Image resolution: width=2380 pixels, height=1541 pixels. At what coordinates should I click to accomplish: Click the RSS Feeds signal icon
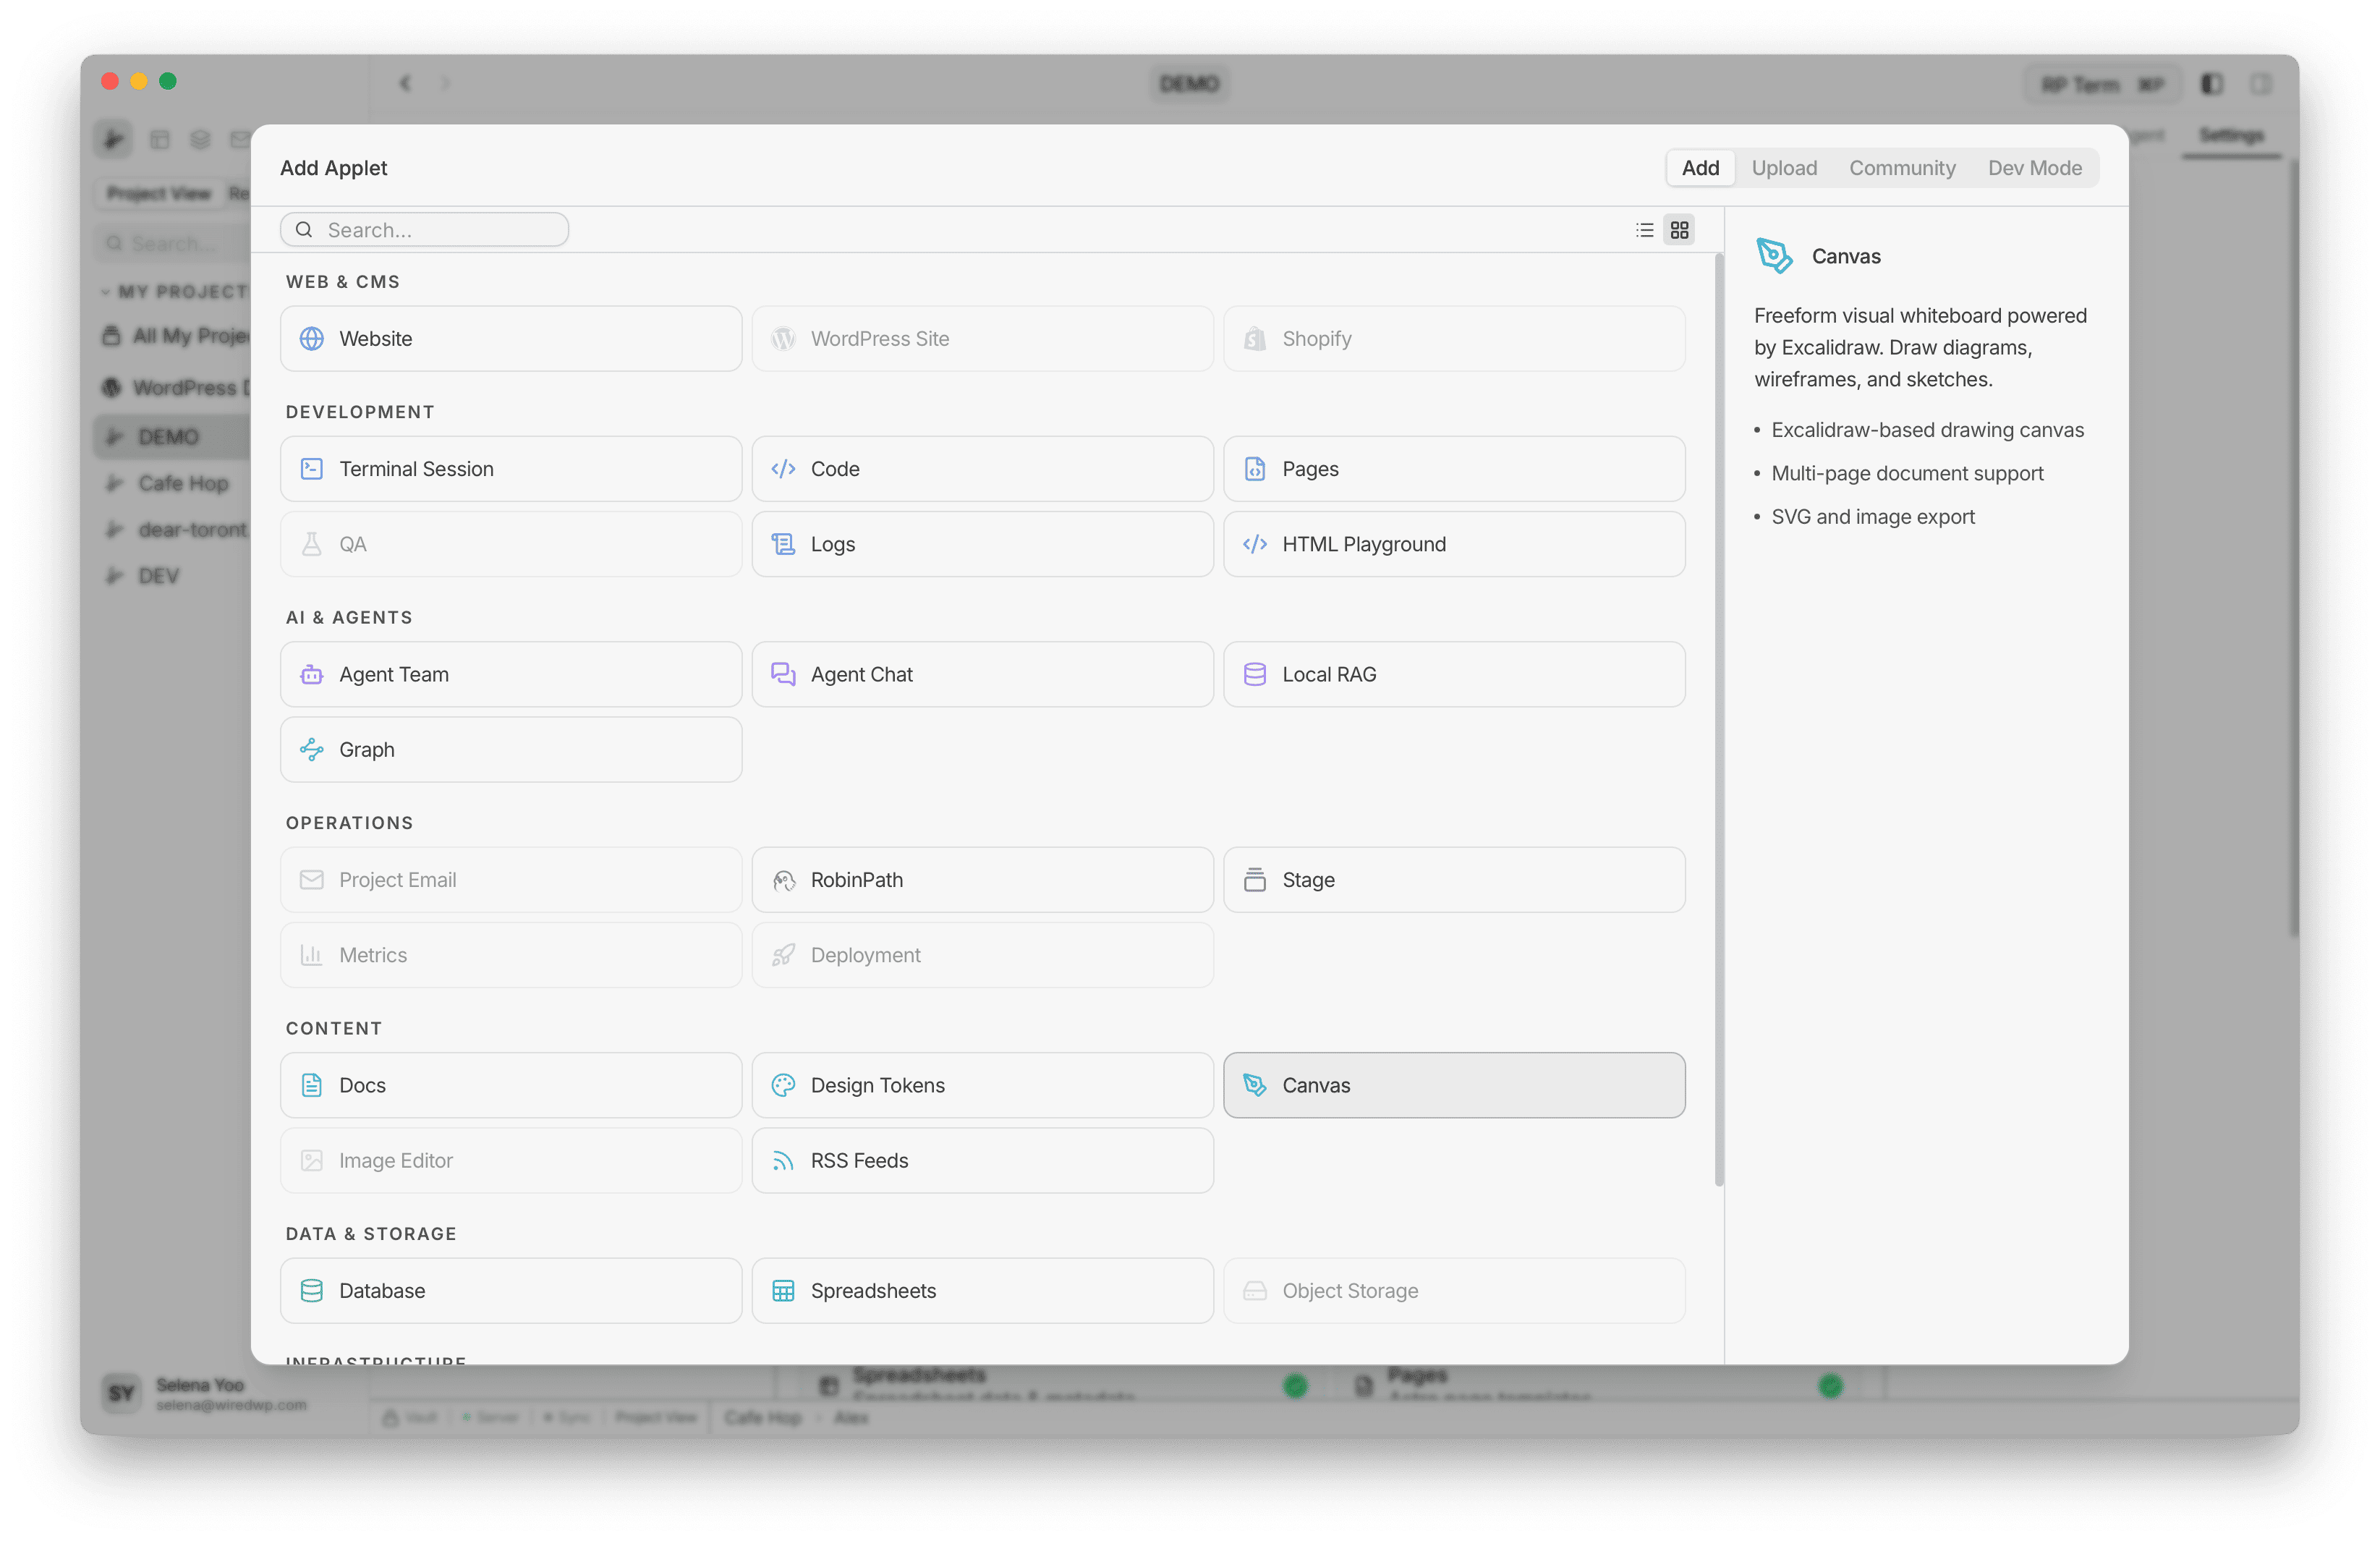pyautogui.click(x=783, y=1160)
